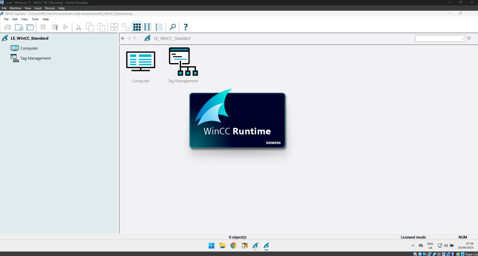Click the Activate runtime play icon
Screen dimensions: 478x256
pos(65,27)
